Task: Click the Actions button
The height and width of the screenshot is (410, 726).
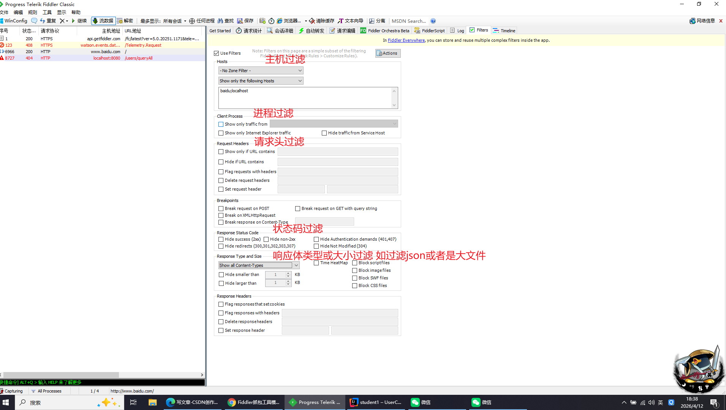Action: click(x=388, y=54)
